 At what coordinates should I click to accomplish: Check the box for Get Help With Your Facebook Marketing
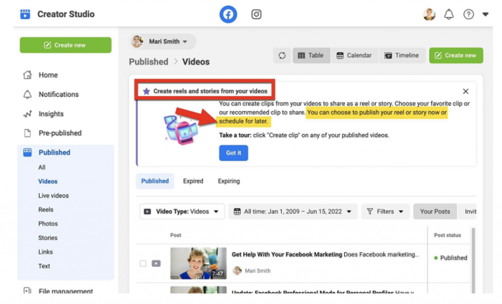point(143,264)
